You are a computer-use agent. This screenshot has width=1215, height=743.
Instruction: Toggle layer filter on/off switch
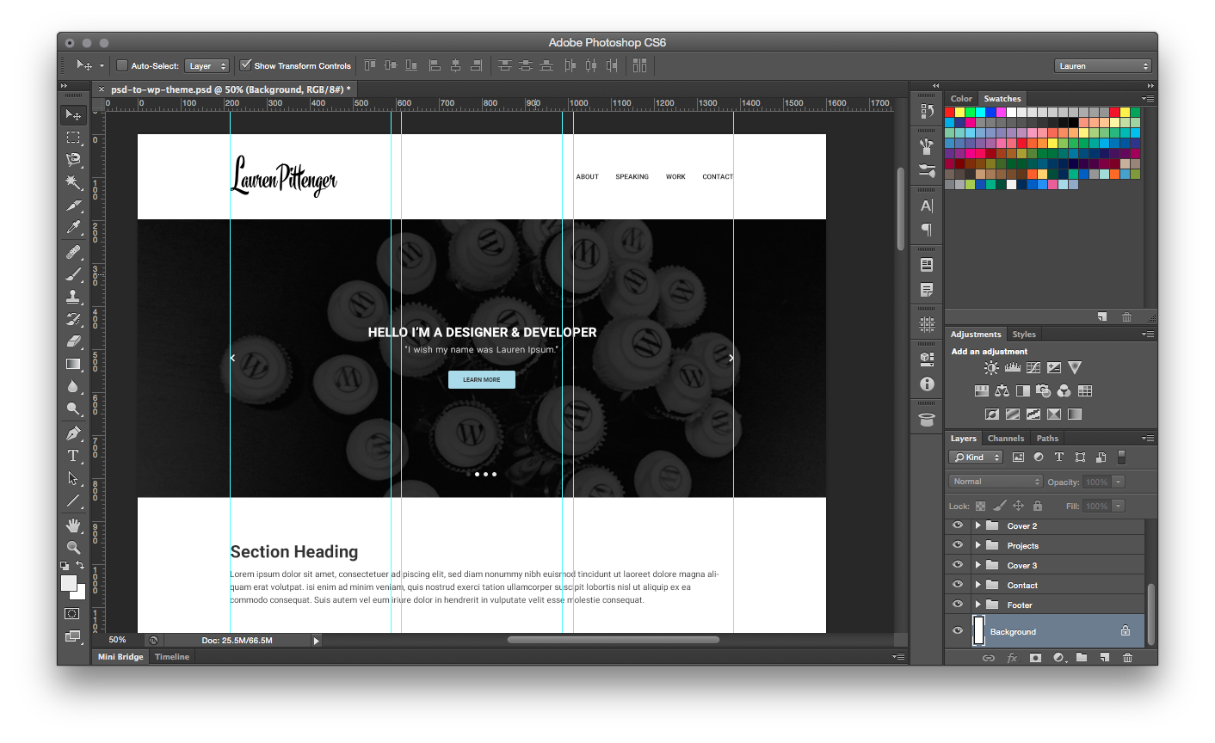(x=1121, y=457)
